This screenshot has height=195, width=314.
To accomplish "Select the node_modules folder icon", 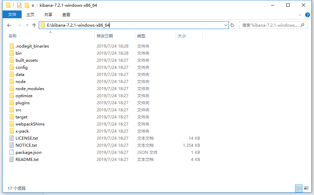I will pyautogui.click(x=11, y=89).
